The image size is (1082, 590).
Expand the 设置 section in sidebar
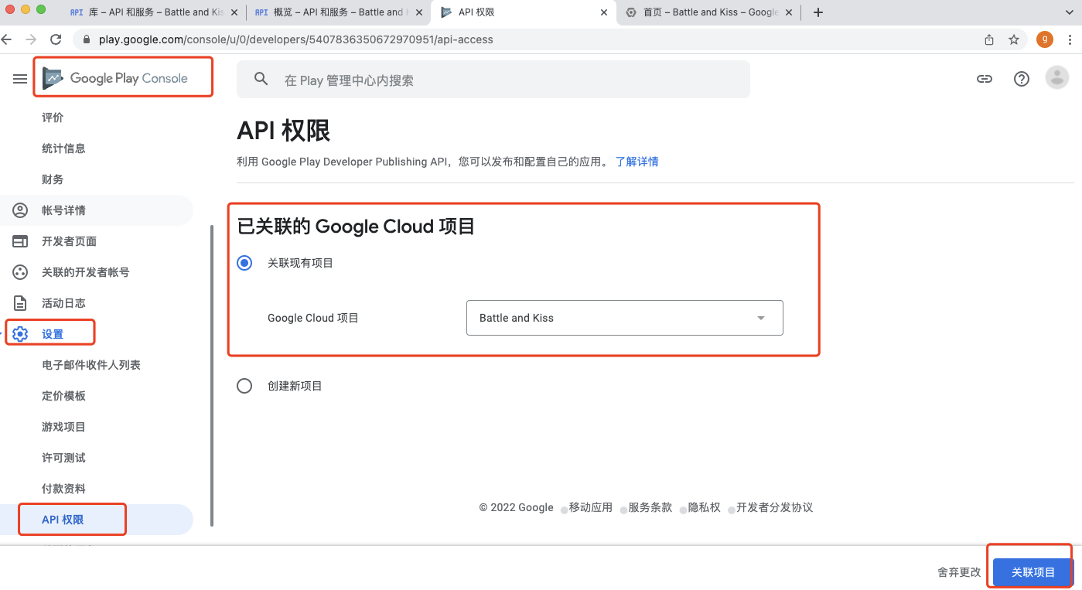(52, 333)
